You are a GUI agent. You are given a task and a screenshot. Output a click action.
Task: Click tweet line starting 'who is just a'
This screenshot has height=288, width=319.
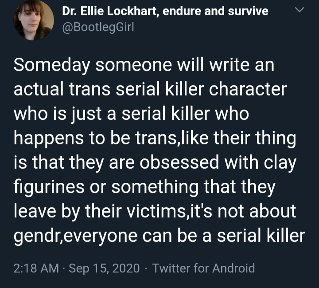[132, 114]
